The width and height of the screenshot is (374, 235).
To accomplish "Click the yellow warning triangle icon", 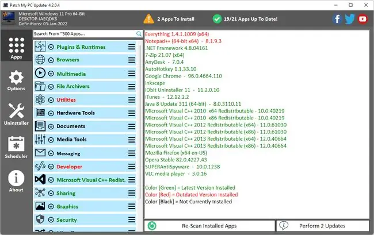I will [x=148, y=19].
